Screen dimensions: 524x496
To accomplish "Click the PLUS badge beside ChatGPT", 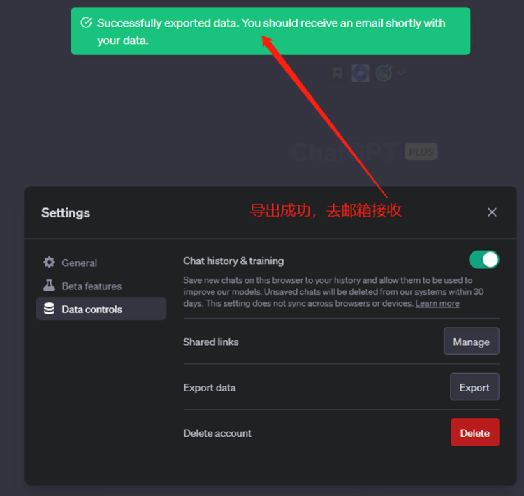I will pyautogui.click(x=421, y=152).
